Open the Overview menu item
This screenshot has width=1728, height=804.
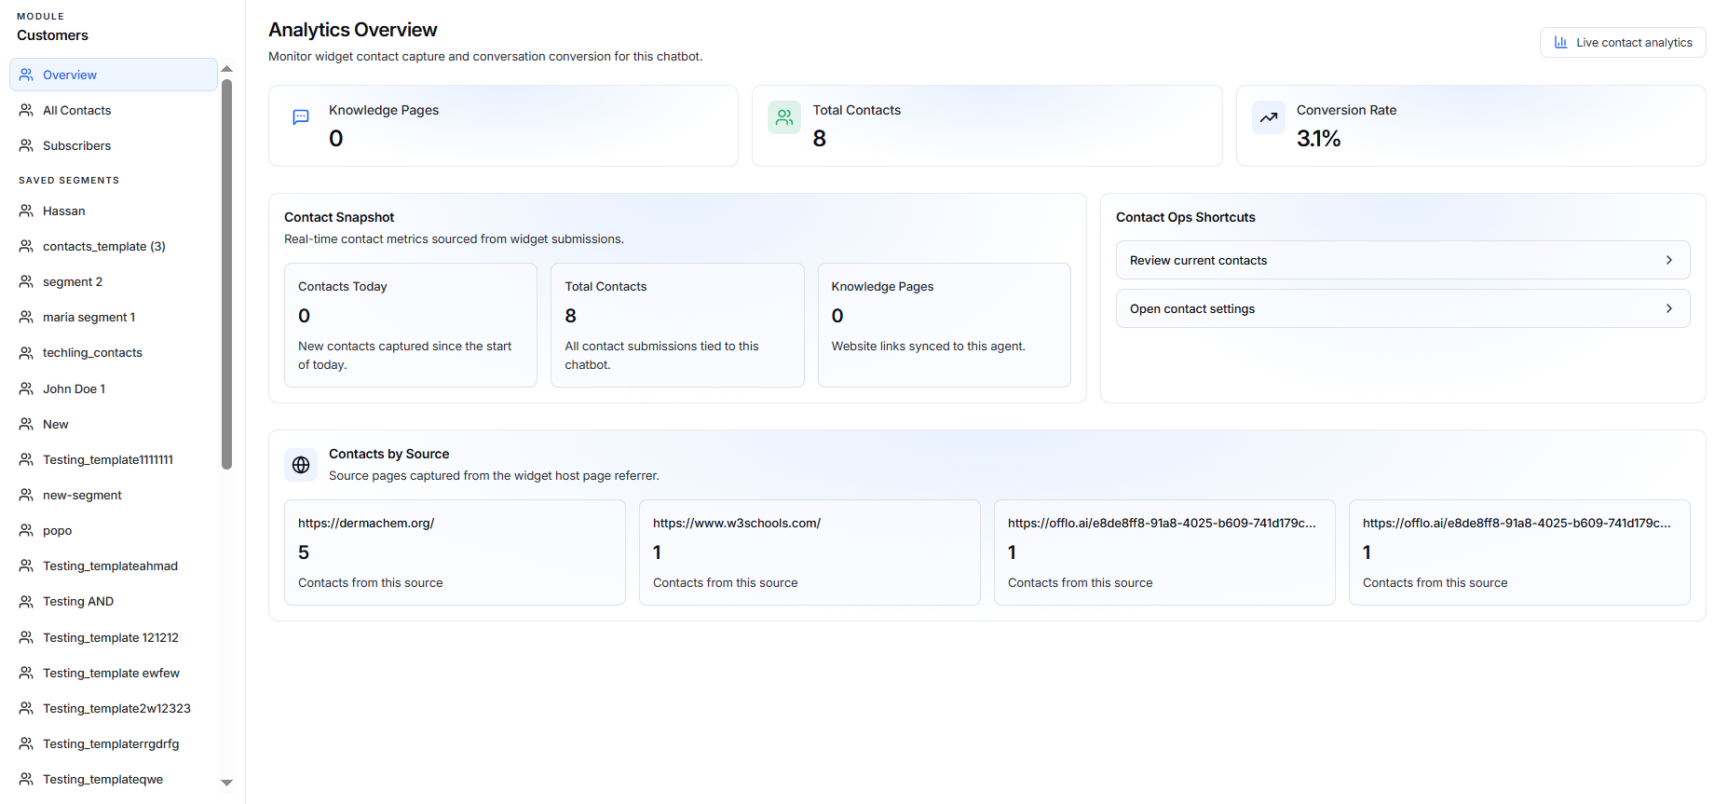coord(114,75)
